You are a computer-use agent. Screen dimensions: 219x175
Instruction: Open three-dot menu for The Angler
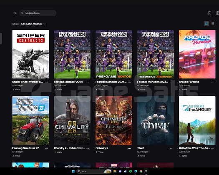tap(213, 148)
